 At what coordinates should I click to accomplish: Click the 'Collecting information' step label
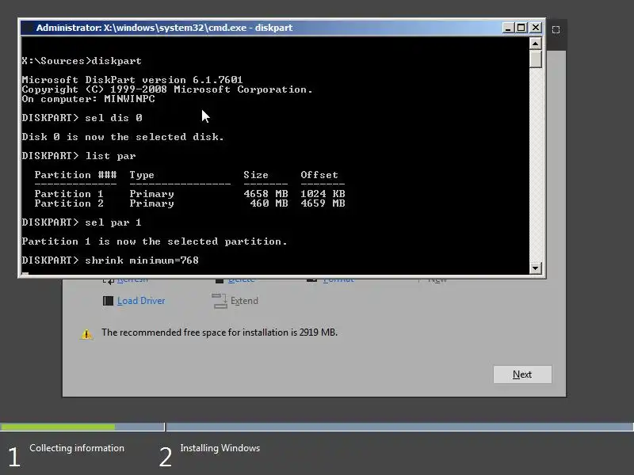pyautogui.click(x=77, y=448)
